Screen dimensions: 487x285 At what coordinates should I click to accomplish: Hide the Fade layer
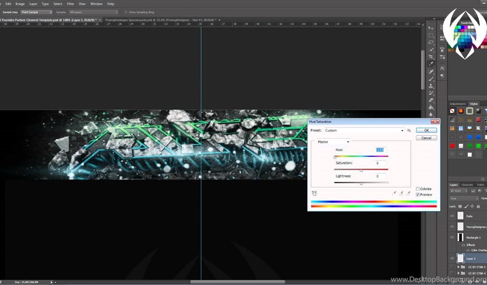point(452,216)
